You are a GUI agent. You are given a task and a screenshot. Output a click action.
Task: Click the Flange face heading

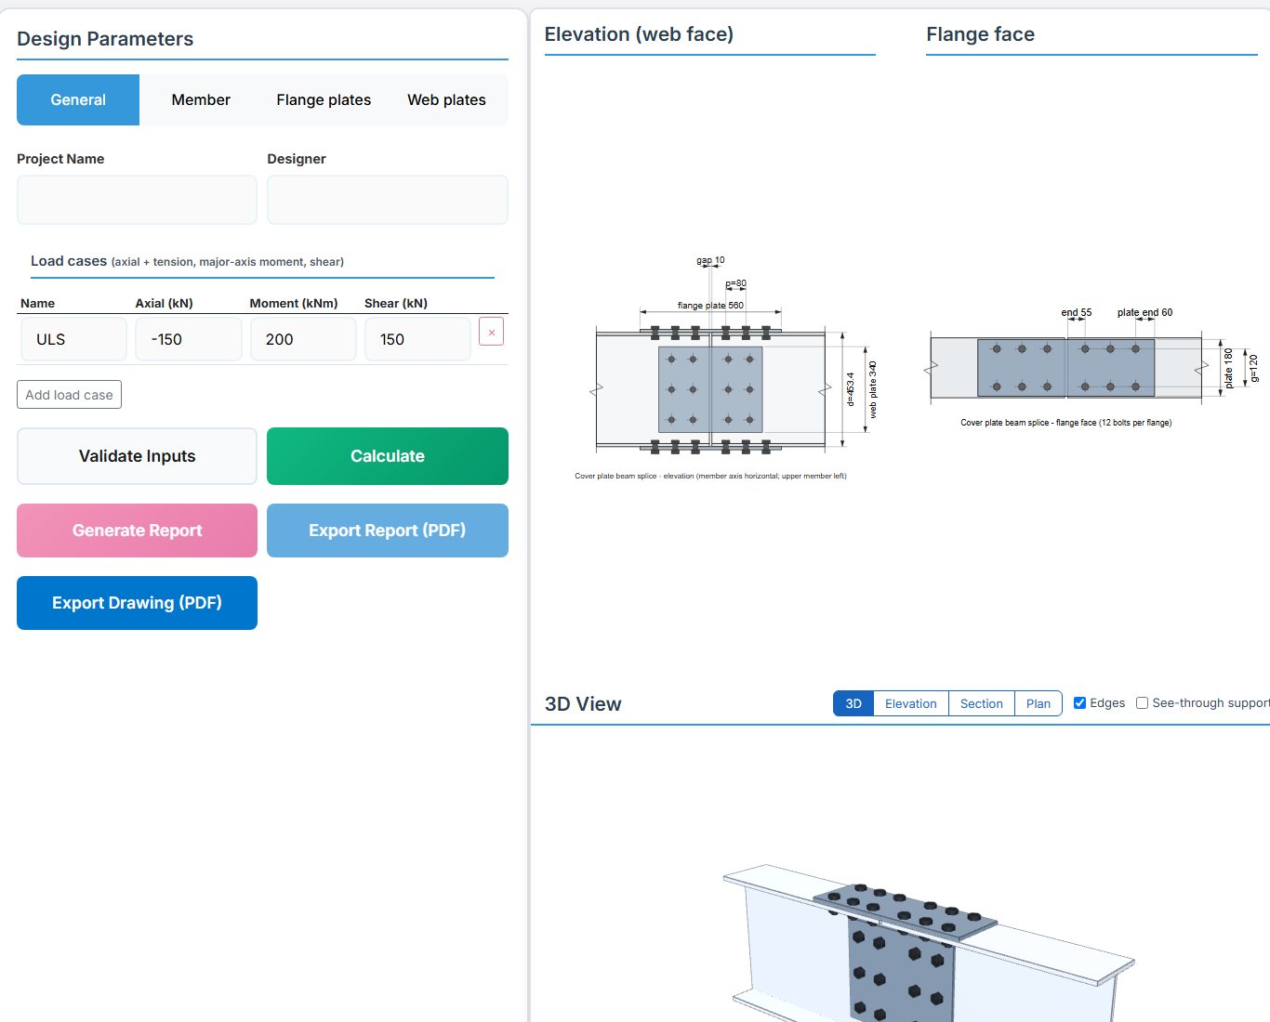coord(980,34)
